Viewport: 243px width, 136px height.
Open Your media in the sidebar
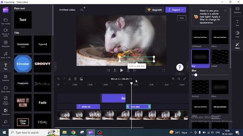(6, 21)
